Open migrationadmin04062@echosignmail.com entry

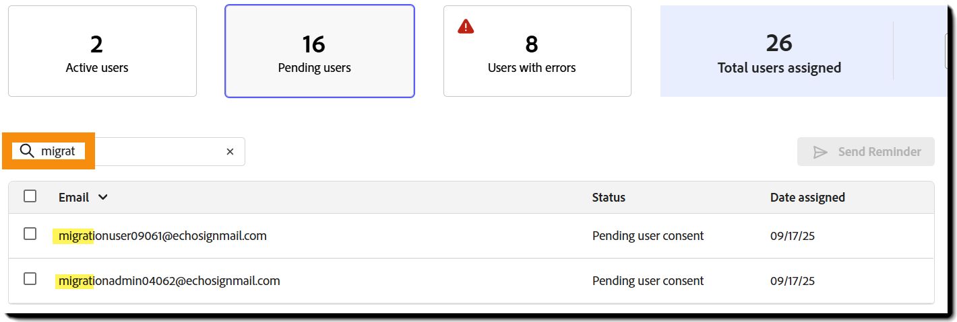pyautogui.click(x=169, y=281)
